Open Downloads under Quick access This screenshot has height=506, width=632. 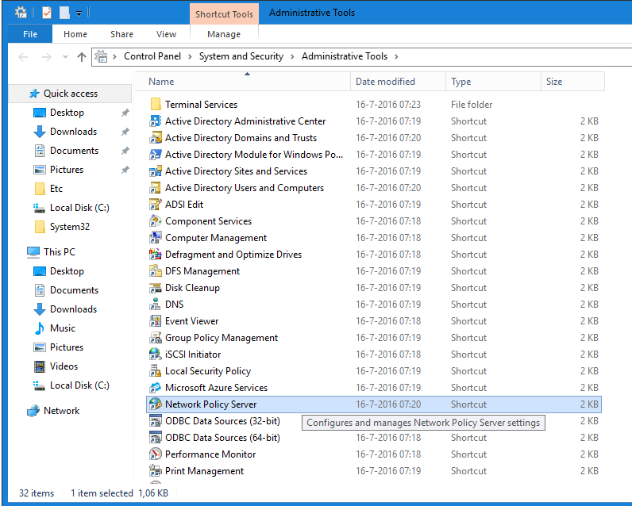[73, 132]
